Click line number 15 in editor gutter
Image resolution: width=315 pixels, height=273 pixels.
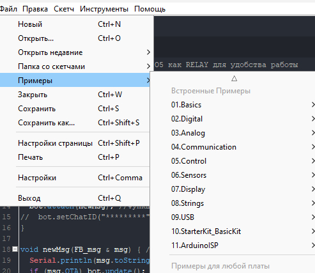[x=6, y=217]
